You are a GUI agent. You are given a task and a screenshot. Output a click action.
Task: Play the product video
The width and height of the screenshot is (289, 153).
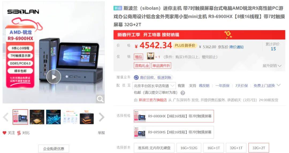pos(54,77)
